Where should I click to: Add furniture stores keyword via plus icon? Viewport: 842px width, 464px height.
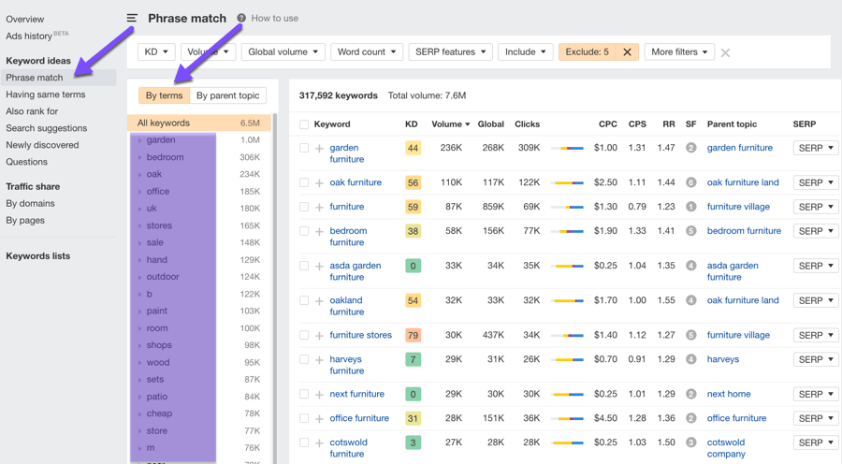(319, 335)
